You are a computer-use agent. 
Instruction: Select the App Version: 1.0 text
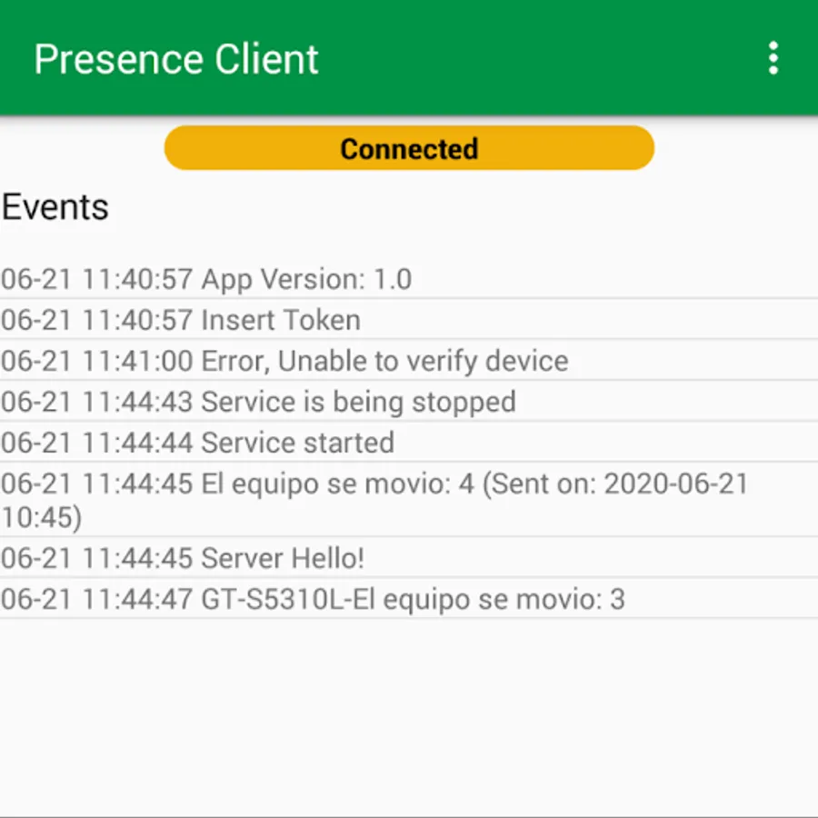click(x=306, y=279)
